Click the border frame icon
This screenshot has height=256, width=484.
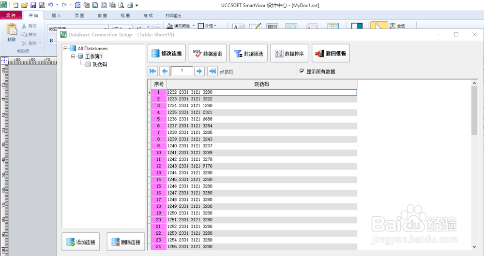coord(201,26)
